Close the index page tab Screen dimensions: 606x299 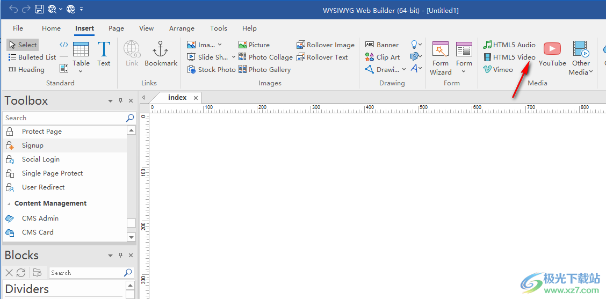tap(196, 98)
